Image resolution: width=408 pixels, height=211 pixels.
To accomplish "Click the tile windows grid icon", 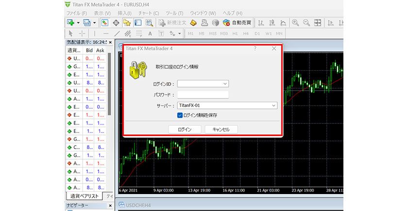I will (318, 23).
